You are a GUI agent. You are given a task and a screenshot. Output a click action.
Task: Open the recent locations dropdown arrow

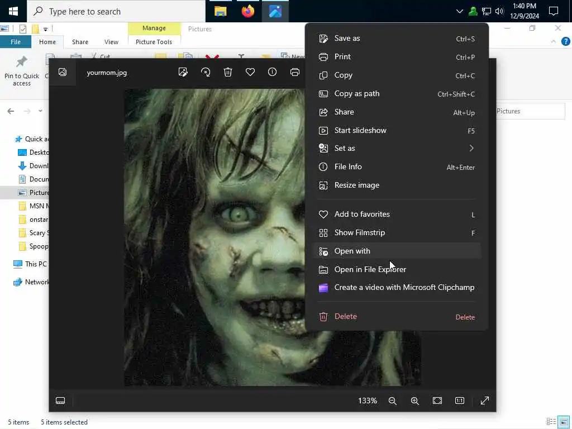[x=40, y=111]
